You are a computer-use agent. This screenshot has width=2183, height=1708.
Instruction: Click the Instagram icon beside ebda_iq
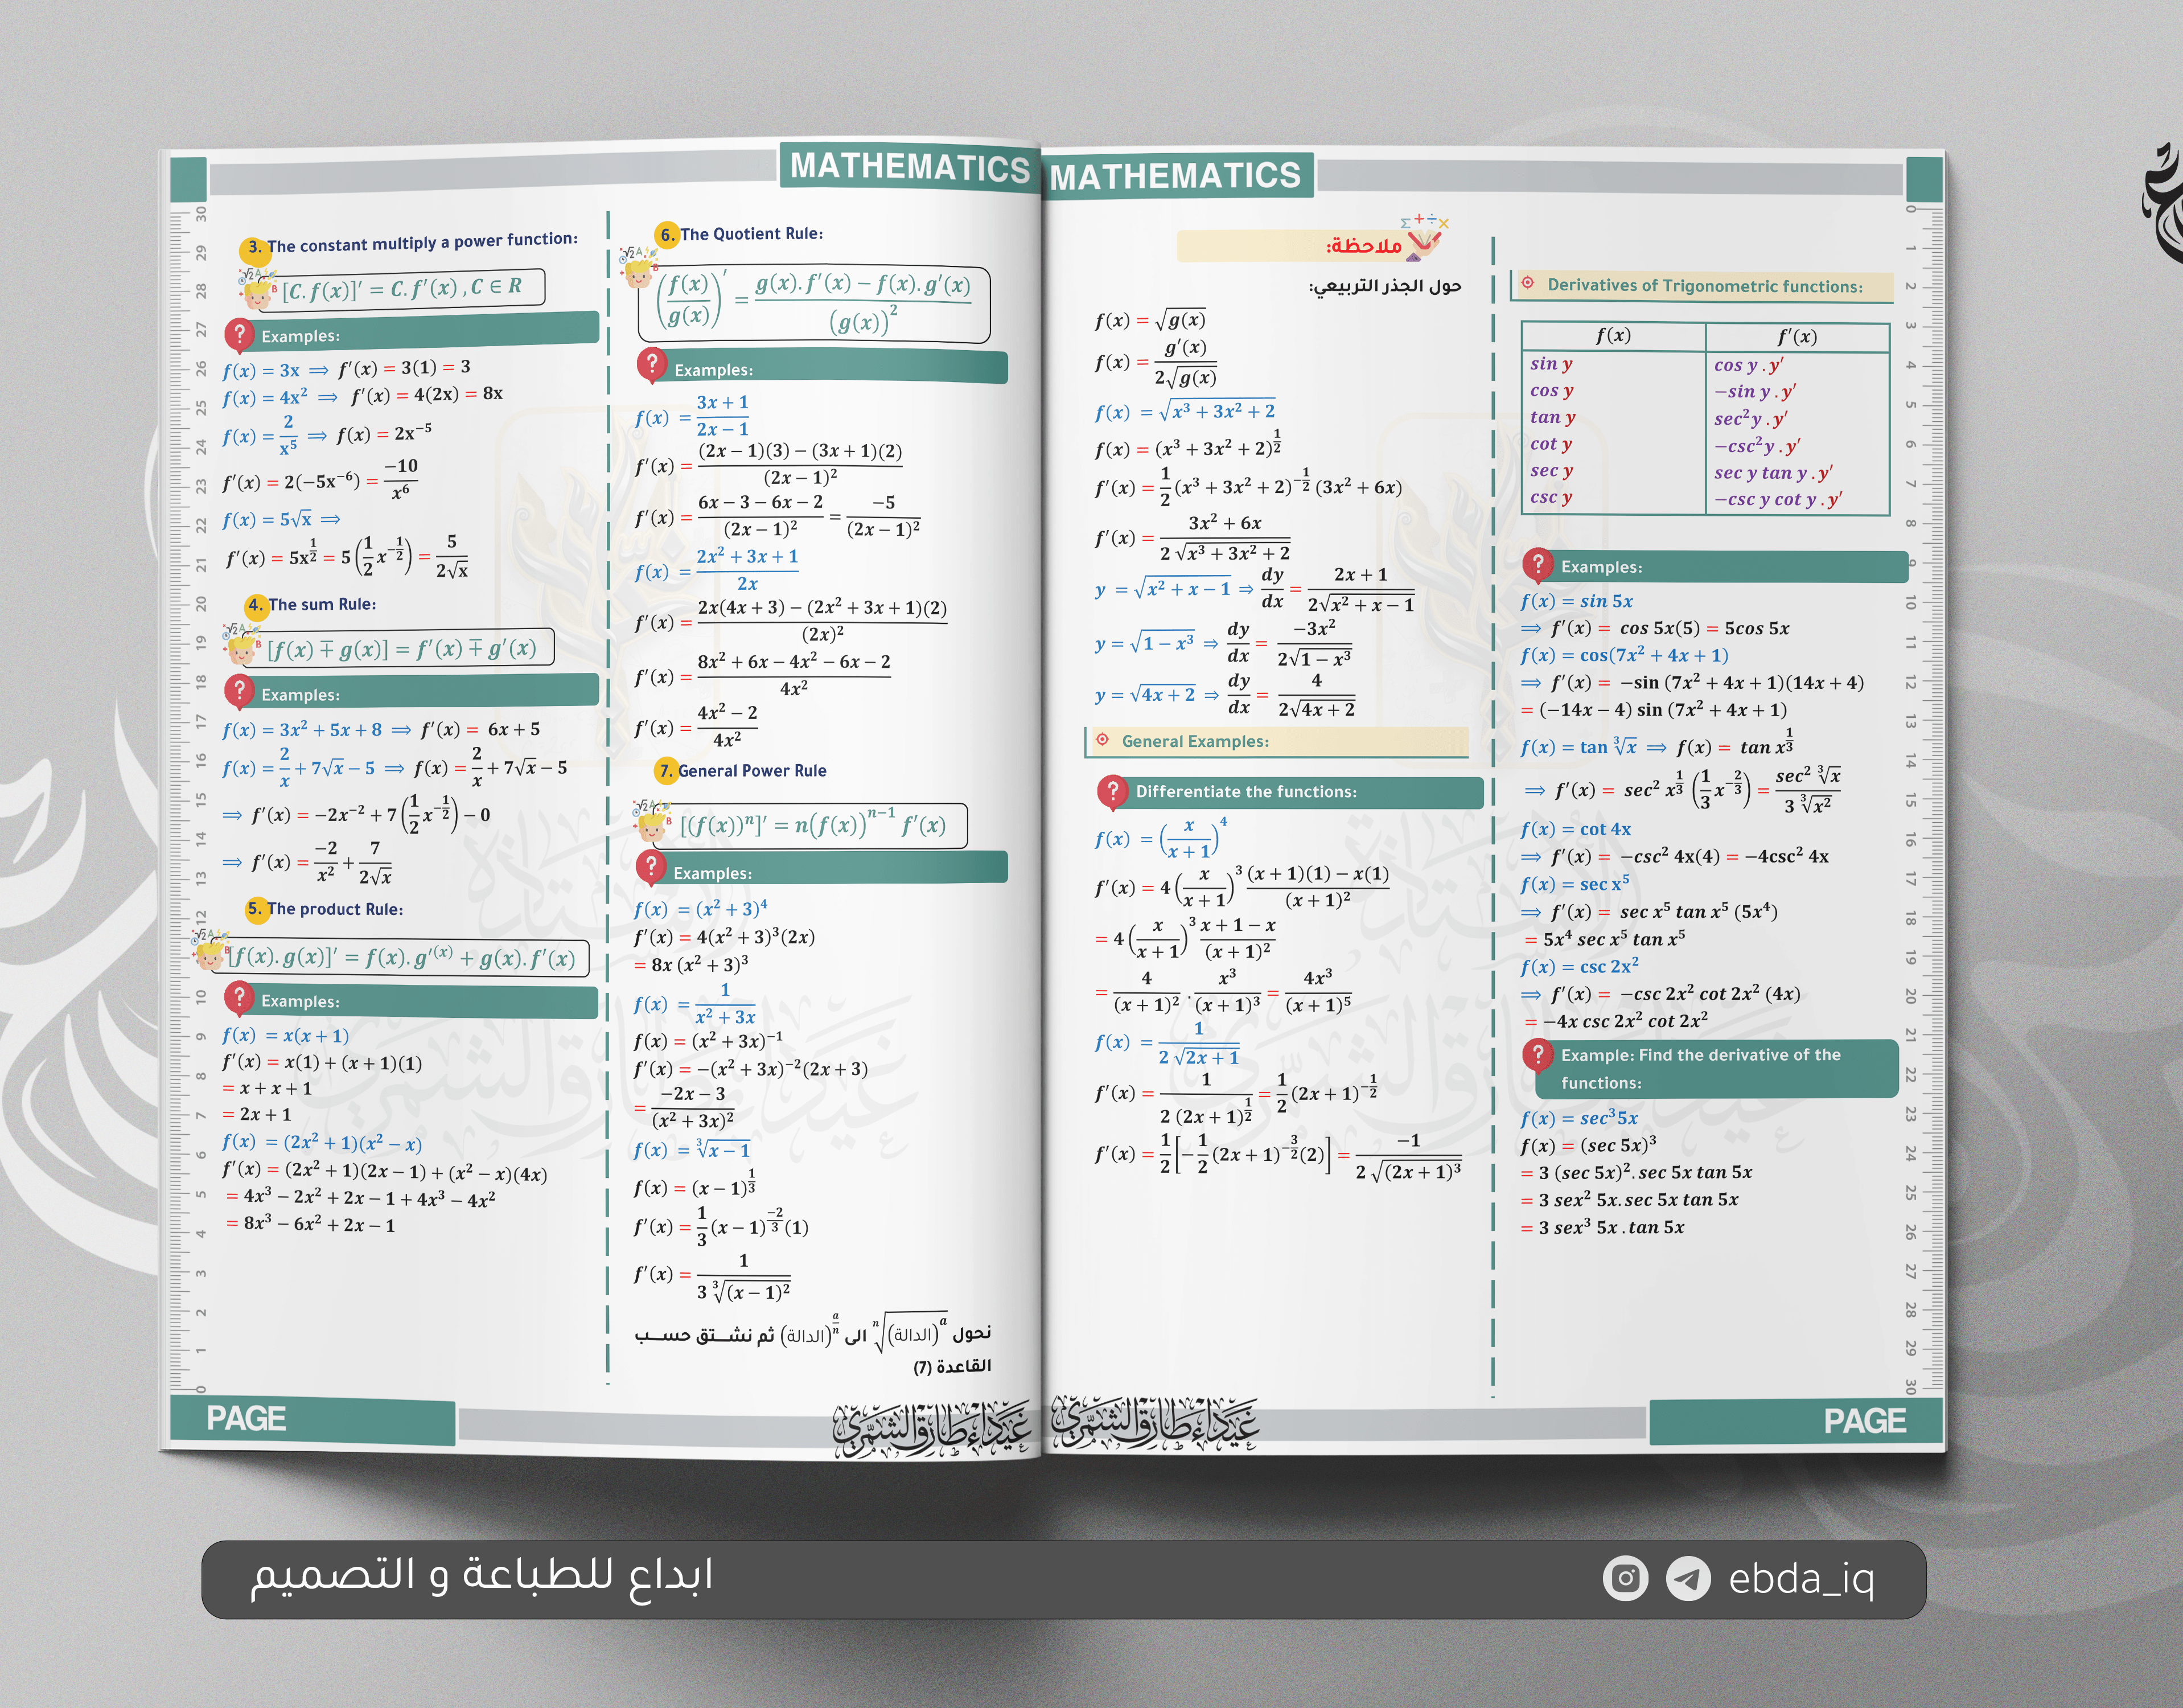pos(1625,1579)
